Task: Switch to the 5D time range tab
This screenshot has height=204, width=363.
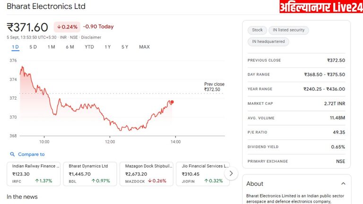Action: (33, 47)
